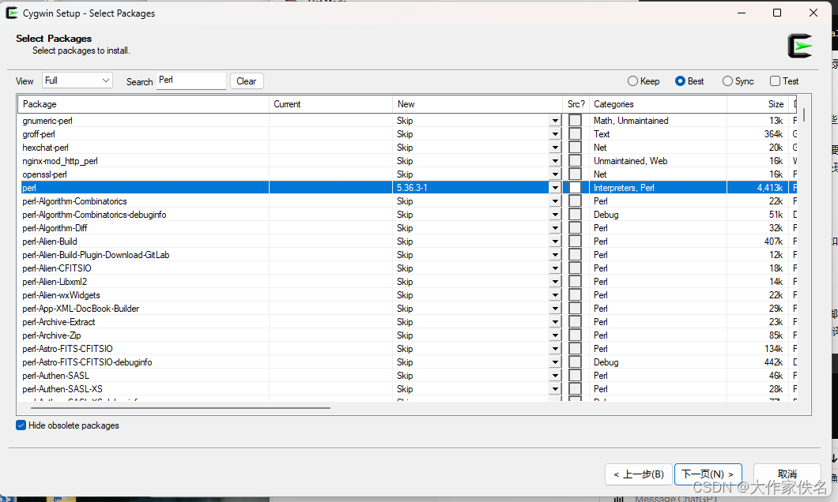Select the Sync radio button

(738, 81)
